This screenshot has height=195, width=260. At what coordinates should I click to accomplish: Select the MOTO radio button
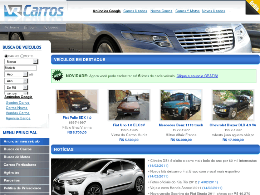22,56
